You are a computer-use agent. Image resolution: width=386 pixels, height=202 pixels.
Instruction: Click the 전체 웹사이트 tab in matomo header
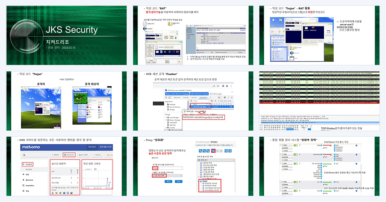pos(106,147)
